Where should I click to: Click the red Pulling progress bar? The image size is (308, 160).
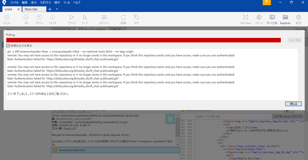(x=144, y=40)
